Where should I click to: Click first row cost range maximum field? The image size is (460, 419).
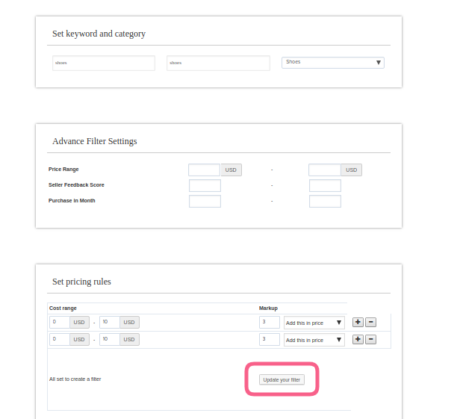click(109, 322)
